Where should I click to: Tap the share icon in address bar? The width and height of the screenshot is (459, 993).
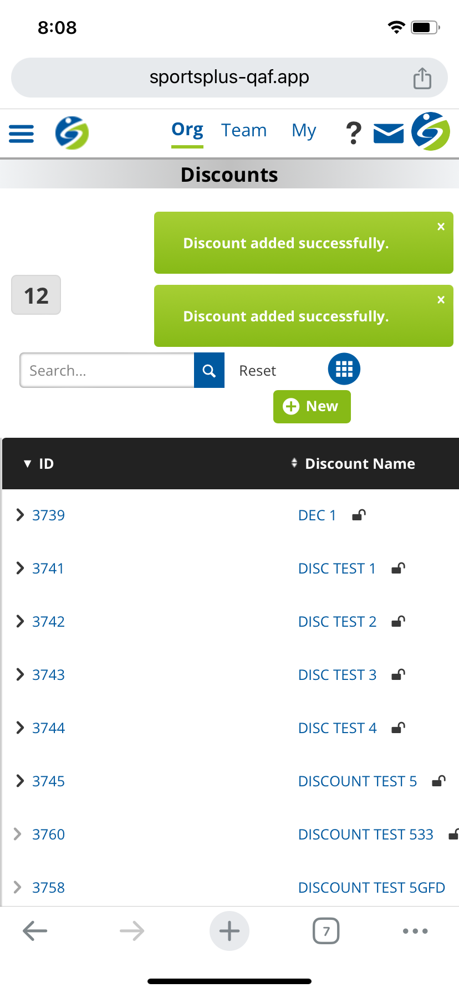pyautogui.click(x=422, y=78)
